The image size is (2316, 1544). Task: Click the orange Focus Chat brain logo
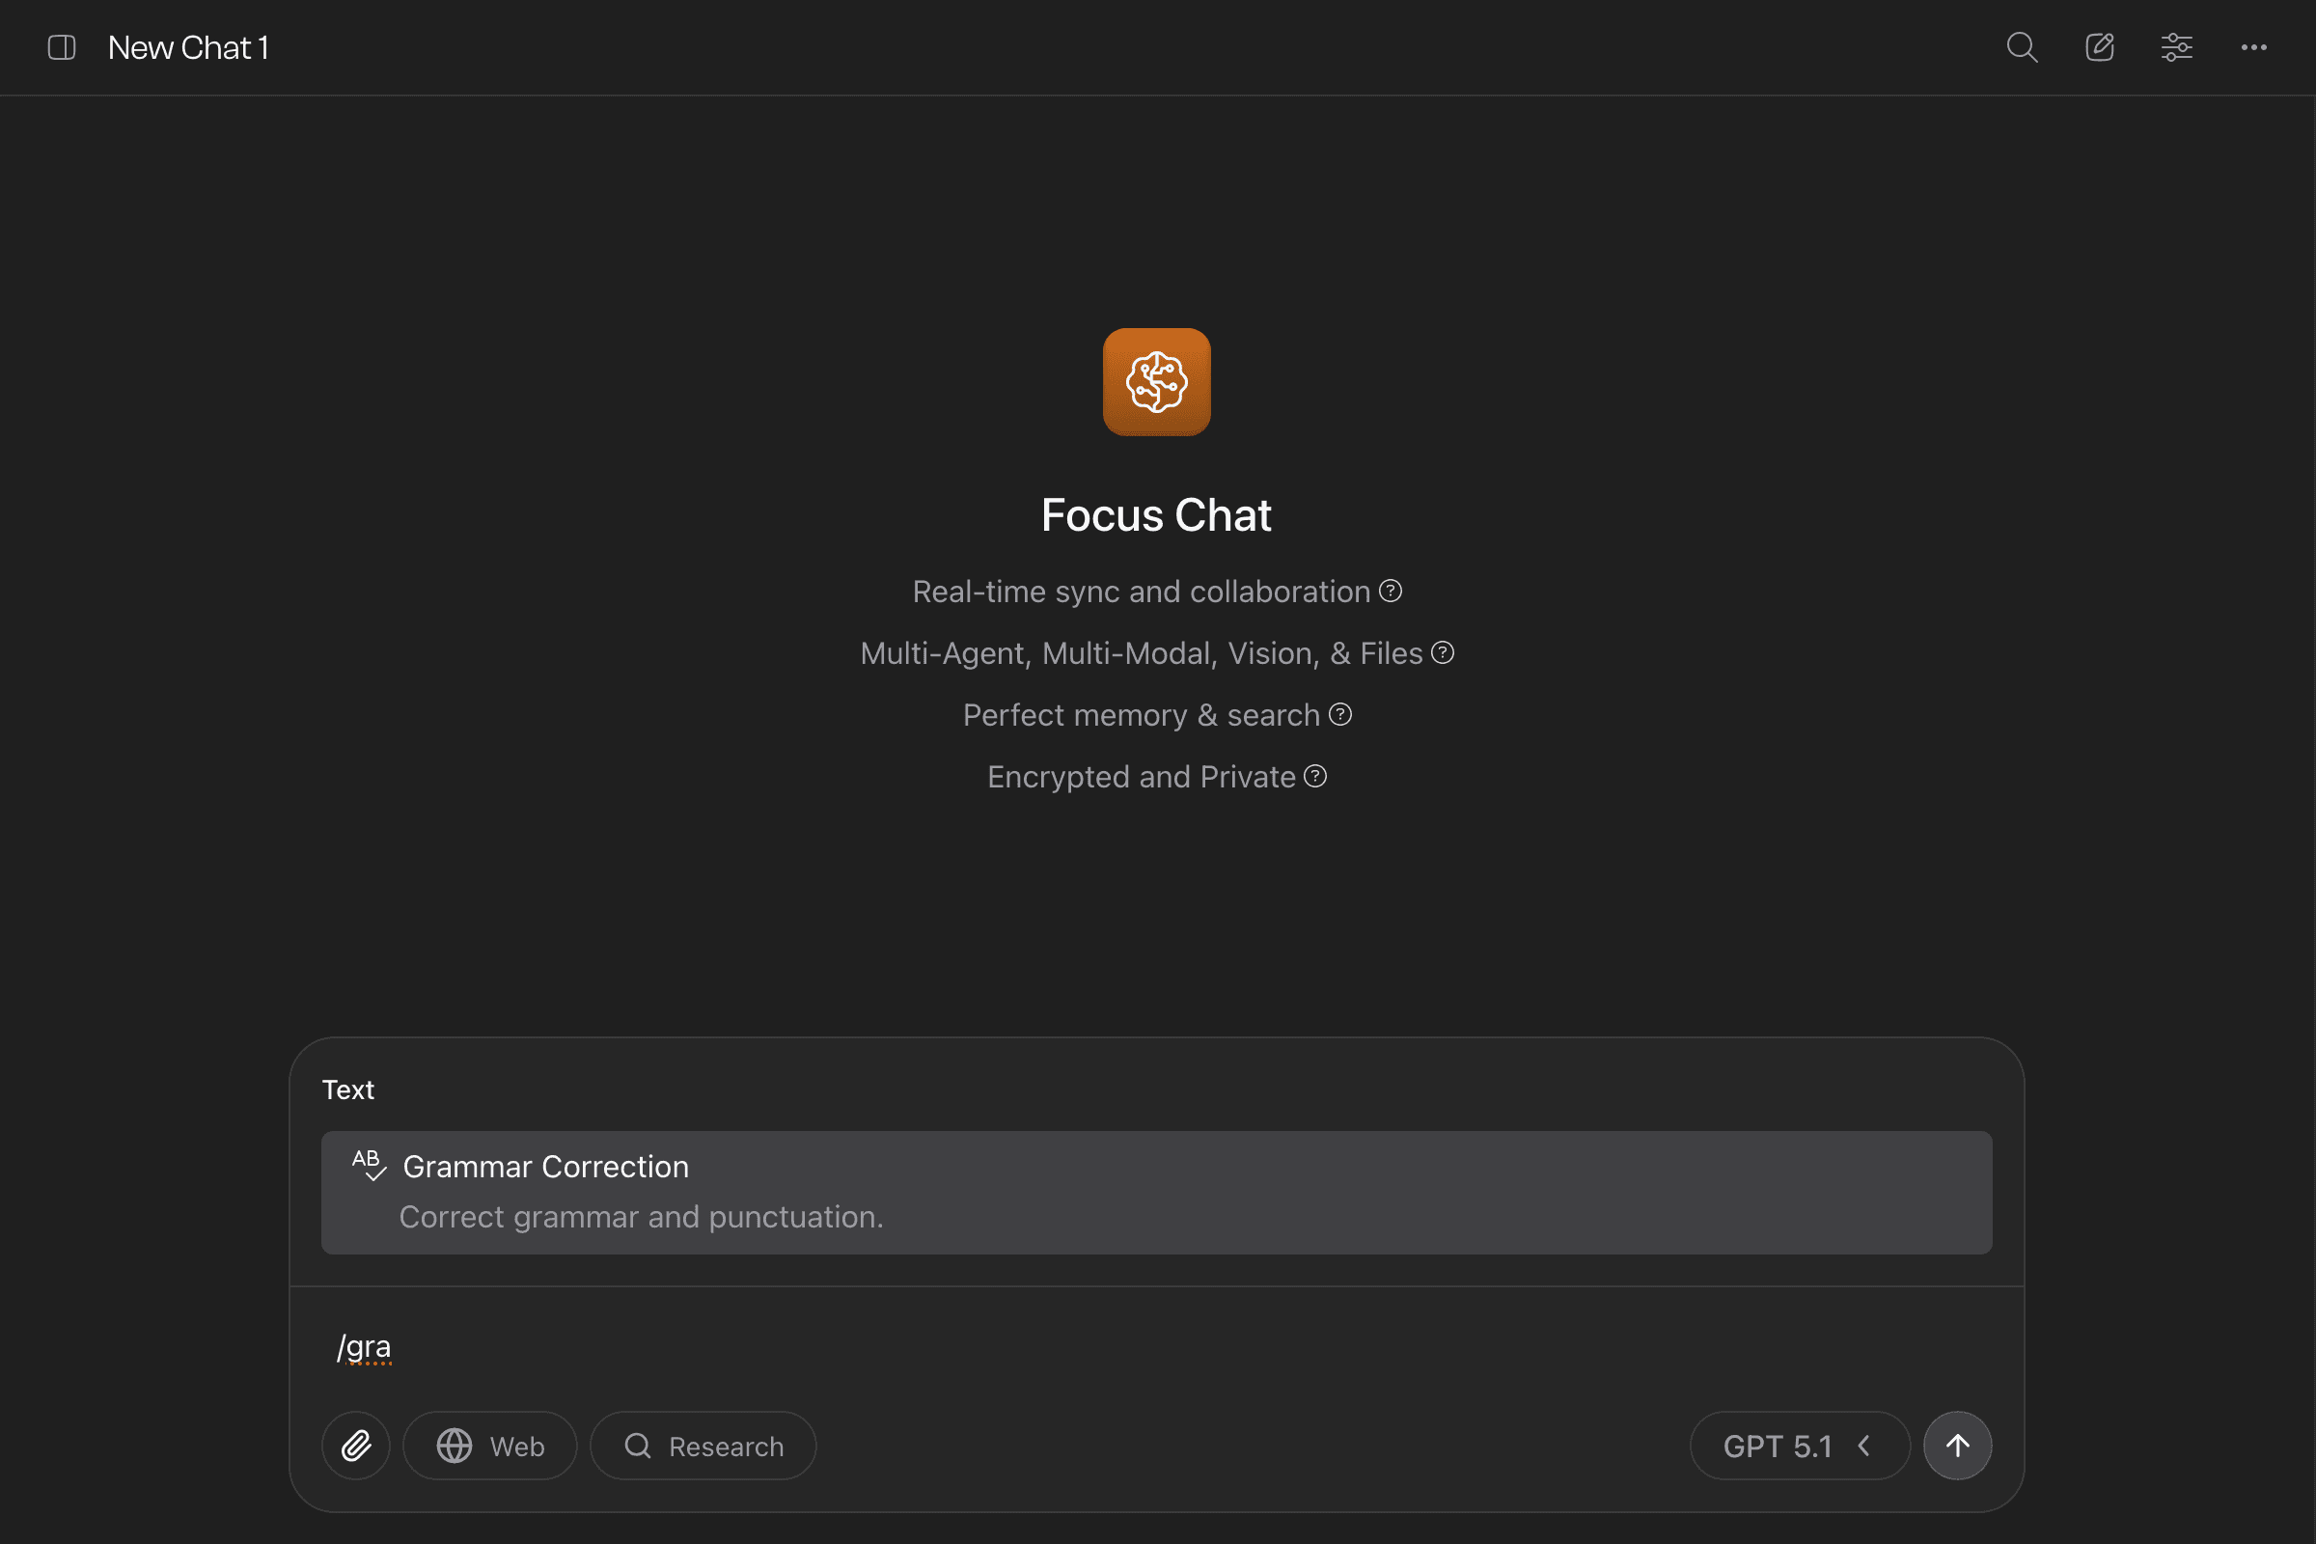(1156, 382)
